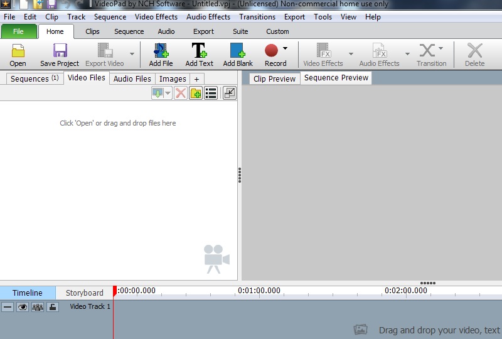This screenshot has height=339, width=502.
Task: Click the place-clip-on-sequence green arrow icon
Action: click(158, 94)
